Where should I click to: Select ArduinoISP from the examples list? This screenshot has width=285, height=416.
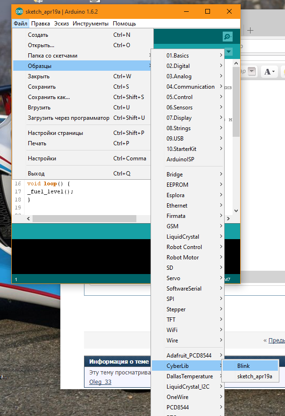point(180,159)
